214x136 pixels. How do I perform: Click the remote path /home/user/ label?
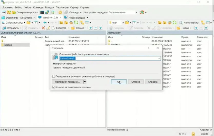[114, 33]
